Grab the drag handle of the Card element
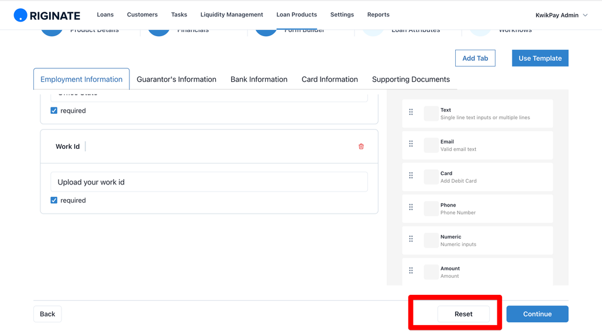 click(411, 176)
